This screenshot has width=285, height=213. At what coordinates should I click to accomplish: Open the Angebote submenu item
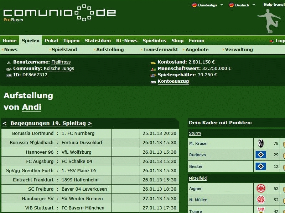tap(197, 49)
